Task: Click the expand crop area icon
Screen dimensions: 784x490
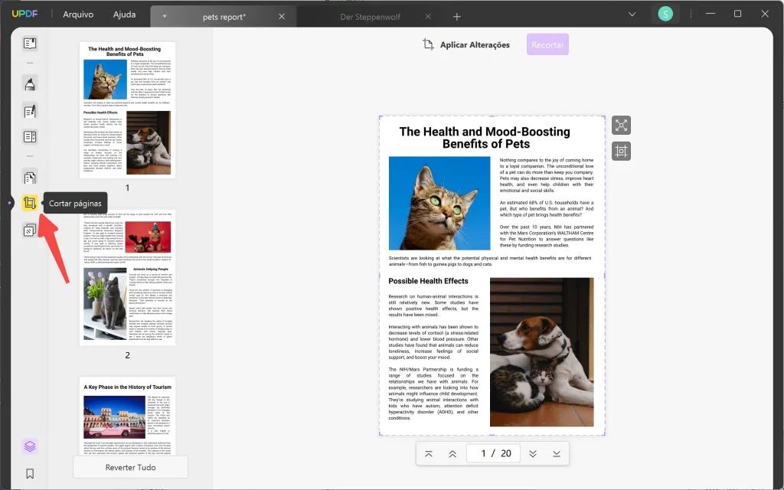Action: click(x=621, y=125)
